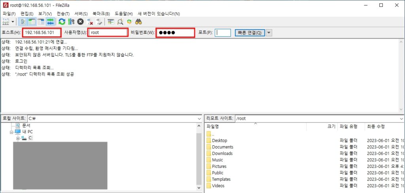Open 도움말(H) menu

coord(124,14)
